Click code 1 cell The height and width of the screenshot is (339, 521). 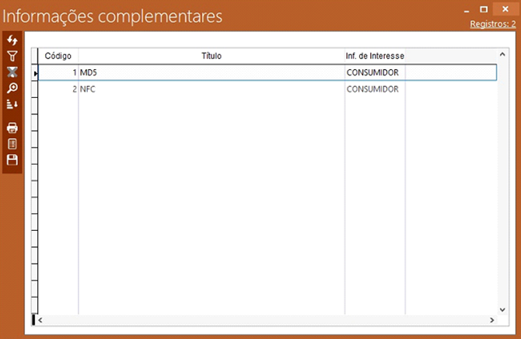pos(58,72)
